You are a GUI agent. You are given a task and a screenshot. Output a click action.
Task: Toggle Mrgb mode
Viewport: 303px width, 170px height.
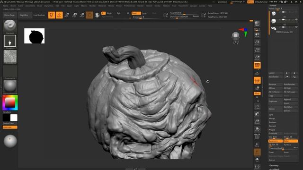coord(109,13)
